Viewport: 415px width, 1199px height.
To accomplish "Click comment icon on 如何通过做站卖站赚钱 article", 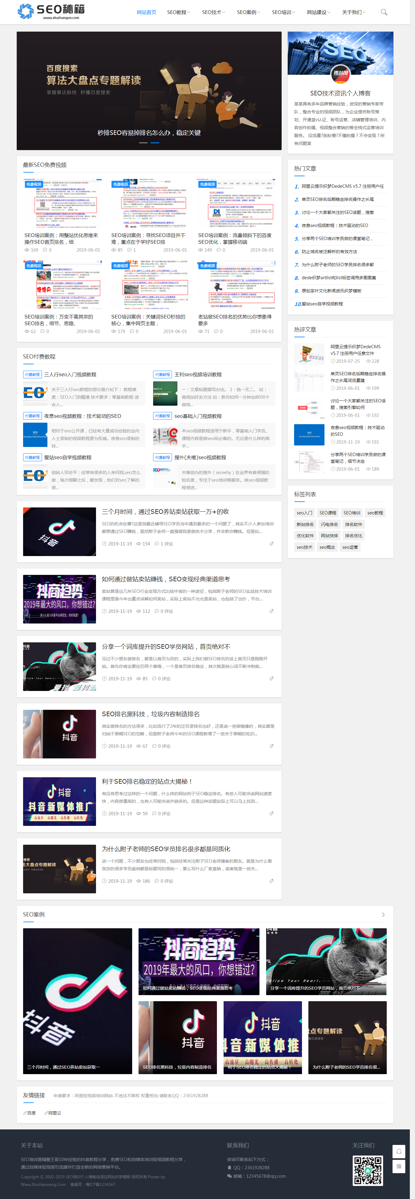I will pyautogui.click(x=157, y=611).
